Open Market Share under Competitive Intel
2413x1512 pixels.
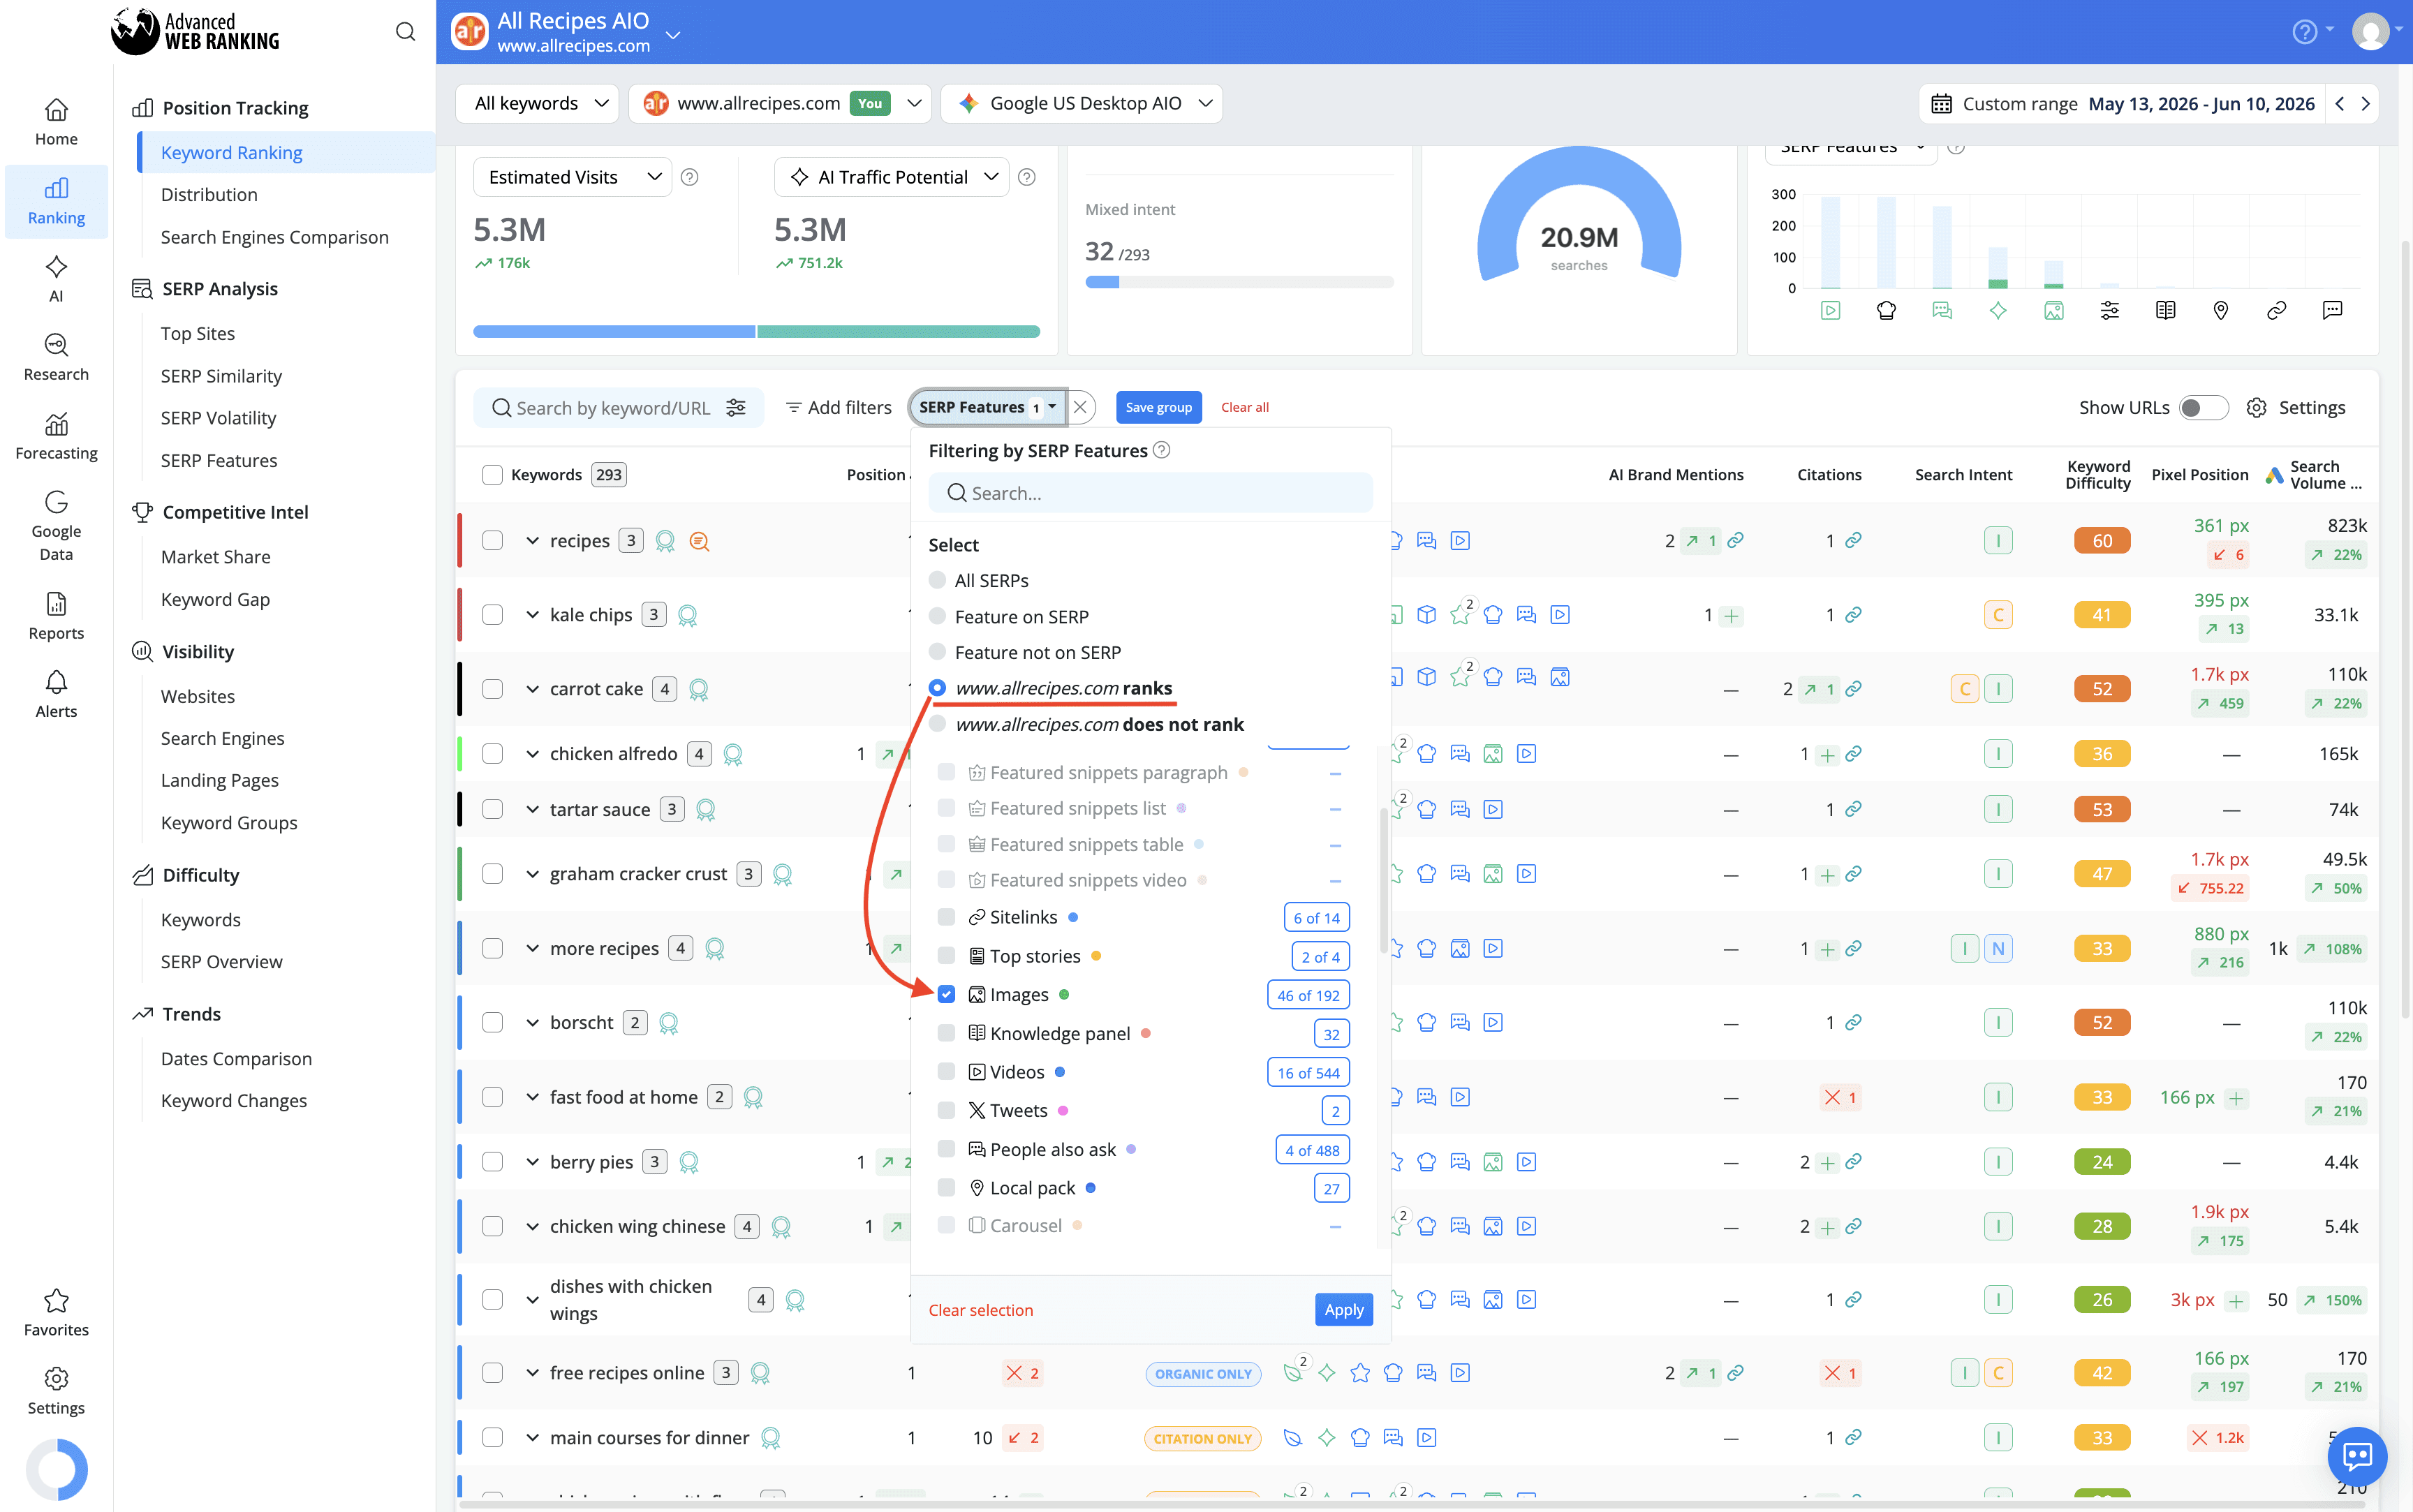point(216,557)
